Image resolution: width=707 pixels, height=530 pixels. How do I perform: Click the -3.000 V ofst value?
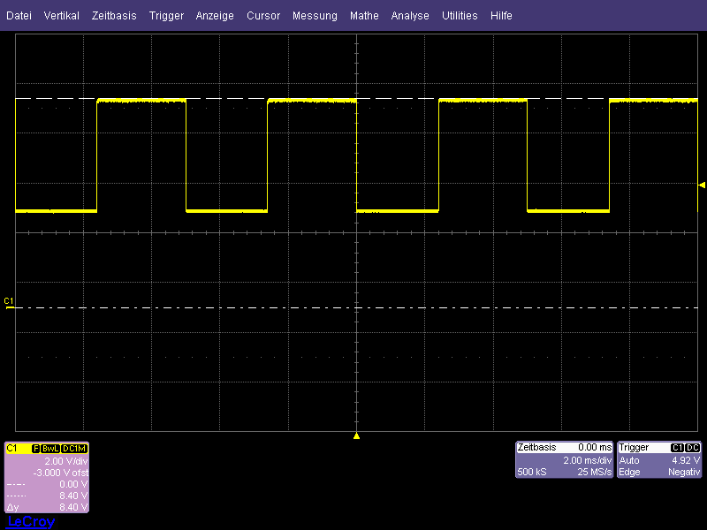(x=61, y=473)
